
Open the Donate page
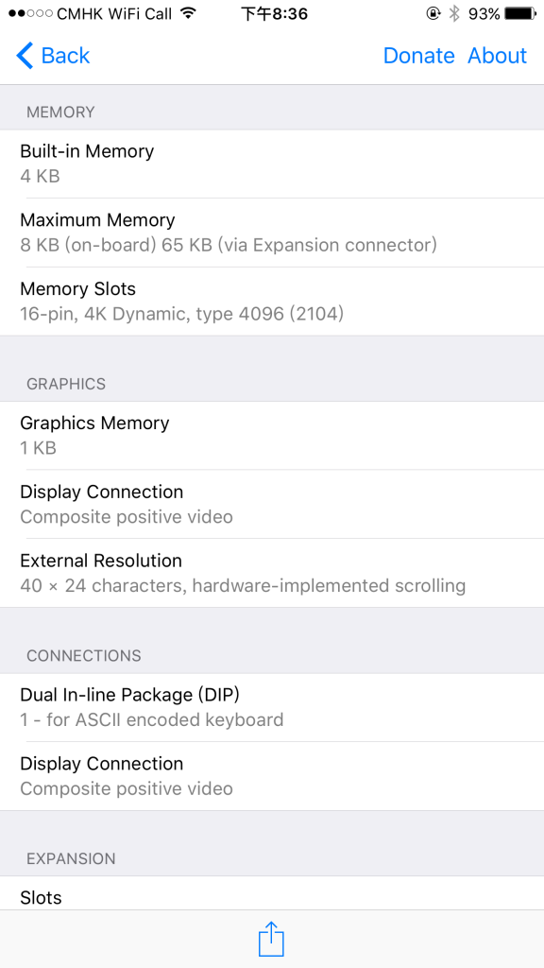coord(418,56)
